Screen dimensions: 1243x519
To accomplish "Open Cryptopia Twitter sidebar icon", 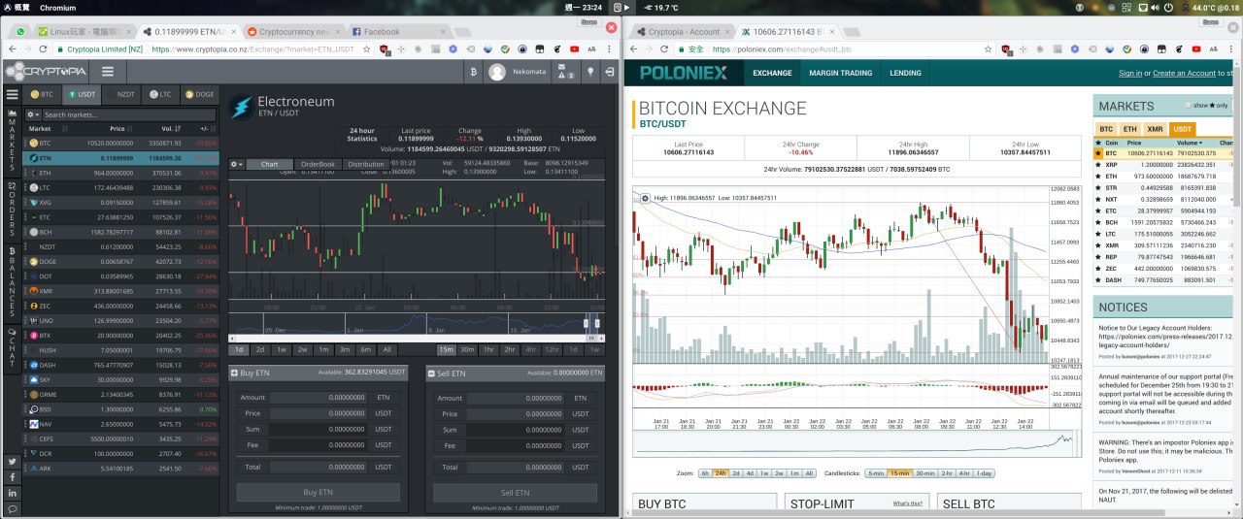I will [12, 461].
